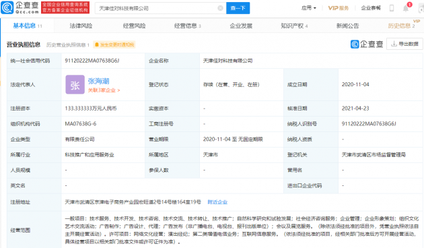424x248 pixels.
Task: Click the 查一下 search button
Action: coord(238,8)
